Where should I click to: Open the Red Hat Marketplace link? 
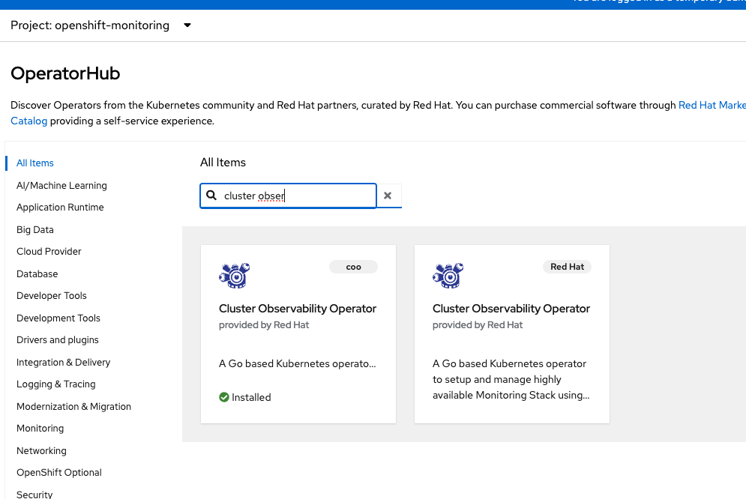pos(712,106)
